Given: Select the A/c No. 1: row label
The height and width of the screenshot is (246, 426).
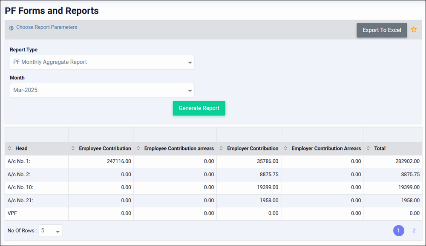Looking at the screenshot, I should 19,161.
